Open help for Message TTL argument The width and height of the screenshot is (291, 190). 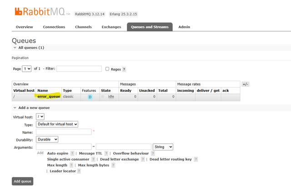point(107,153)
